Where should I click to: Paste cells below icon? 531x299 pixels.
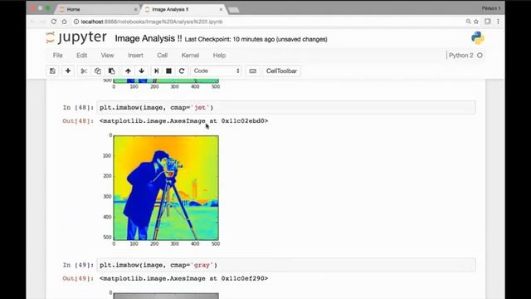click(x=111, y=71)
